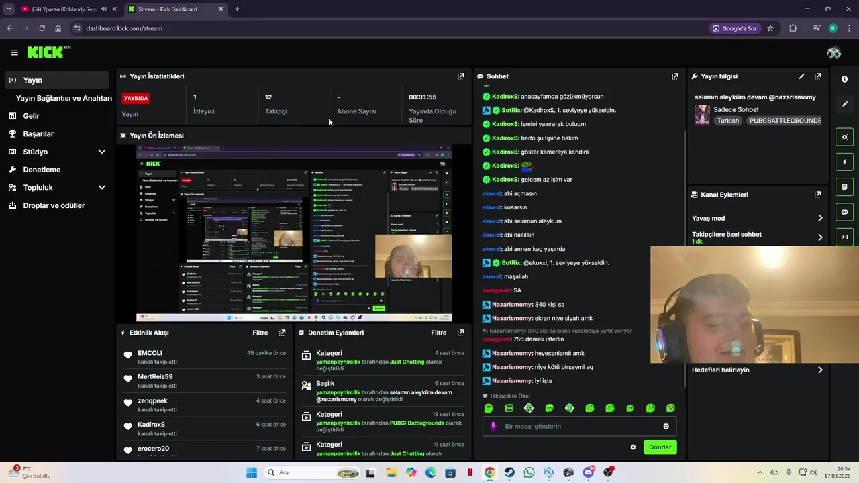The height and width of the screenshot is (483, 859).
Task: Pop out the Denetim Eylemleri panel
Action: (x=460, y=333)
